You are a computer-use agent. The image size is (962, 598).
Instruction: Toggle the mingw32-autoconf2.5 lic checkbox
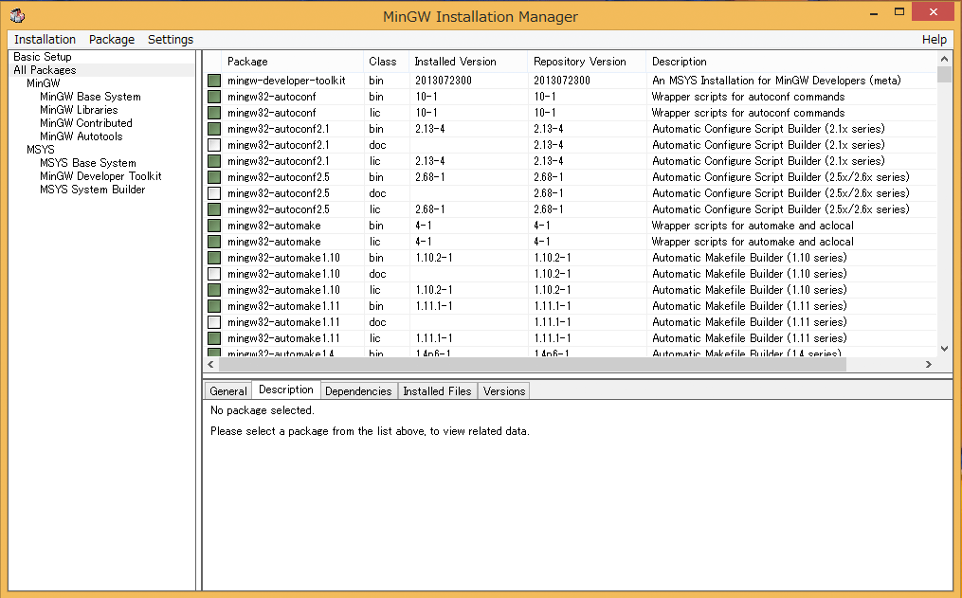tap(214, 209)
